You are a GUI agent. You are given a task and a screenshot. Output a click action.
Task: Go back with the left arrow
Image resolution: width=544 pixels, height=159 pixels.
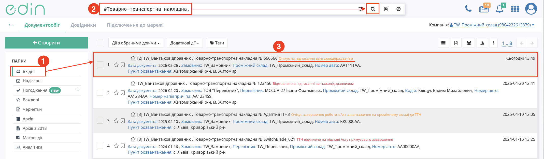coord(11,25)
